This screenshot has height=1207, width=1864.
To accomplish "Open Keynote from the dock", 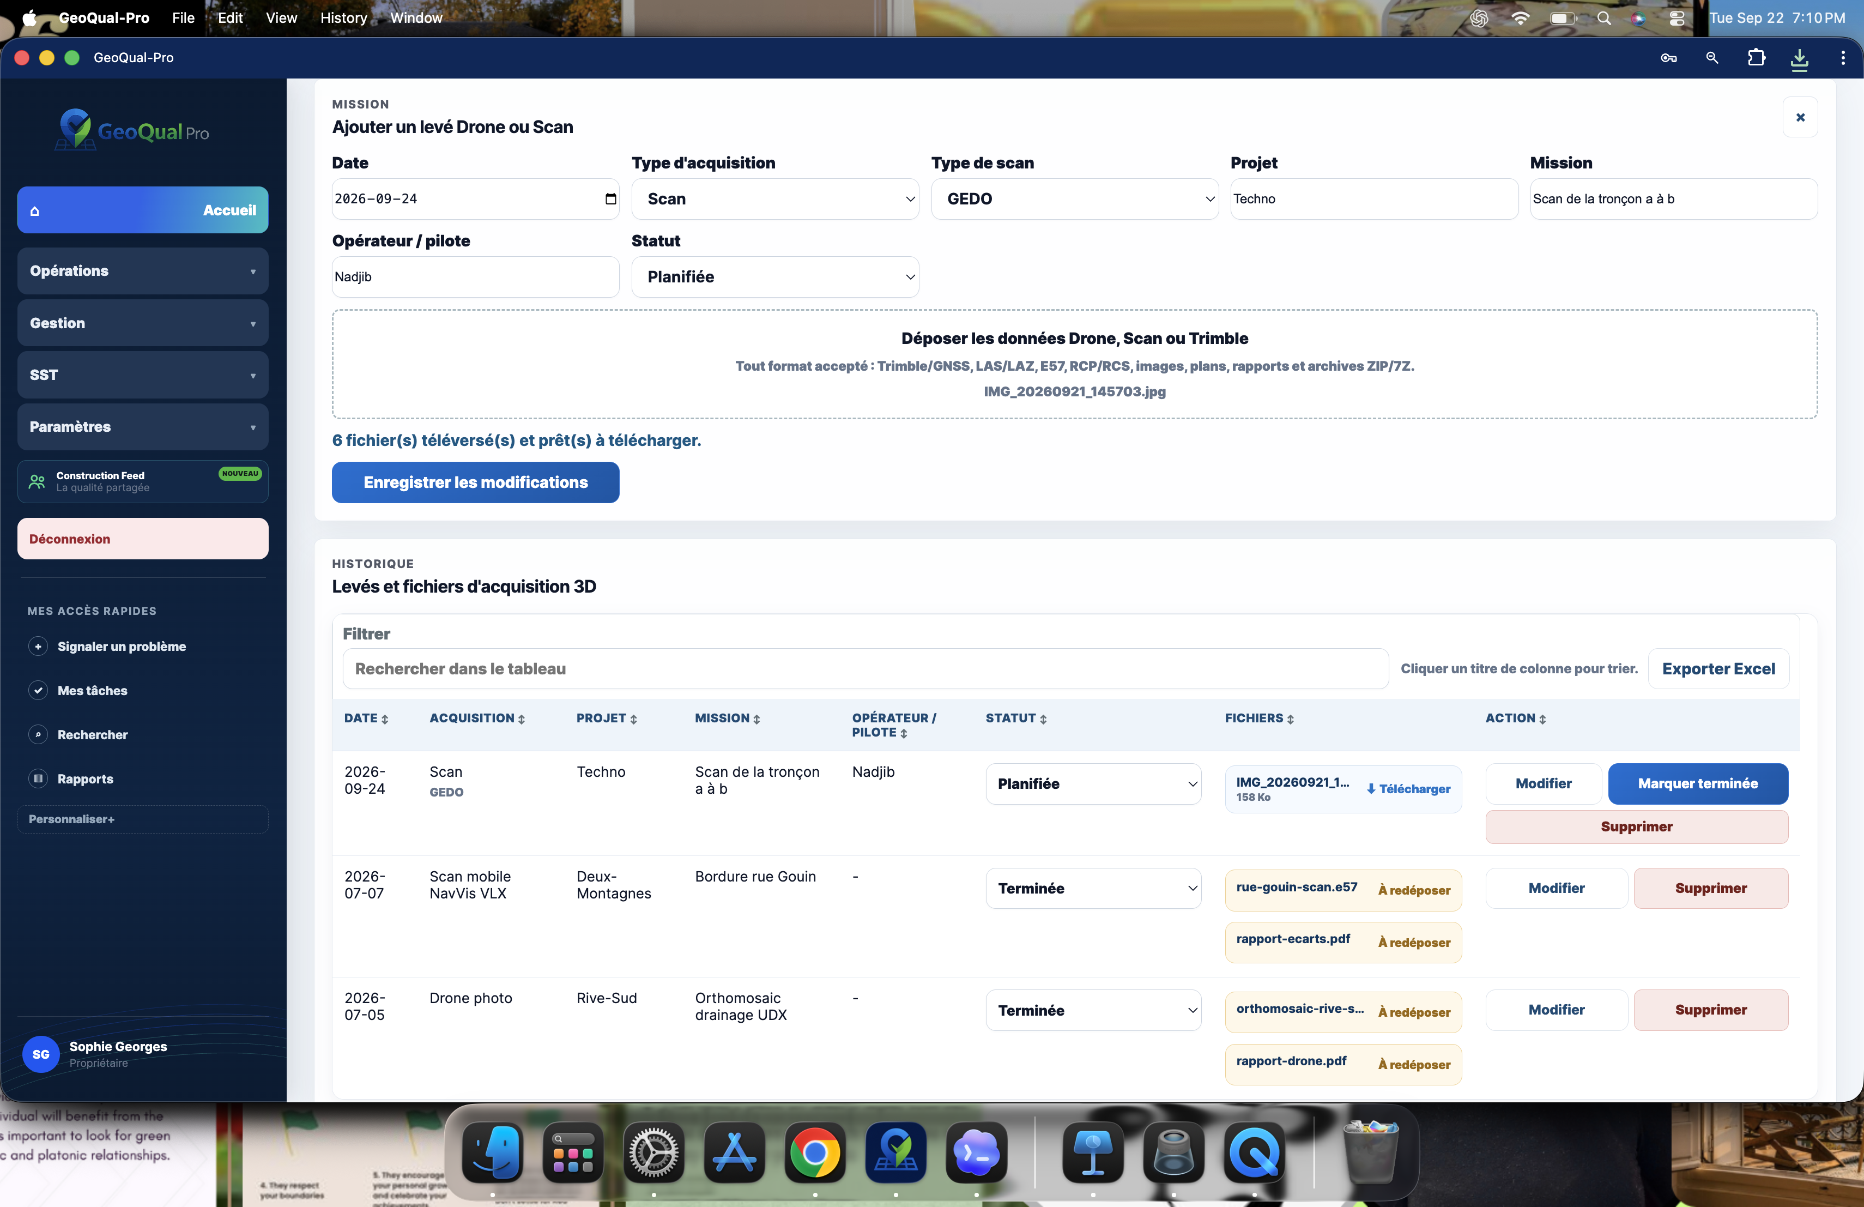I will tap(1093, 1152).
